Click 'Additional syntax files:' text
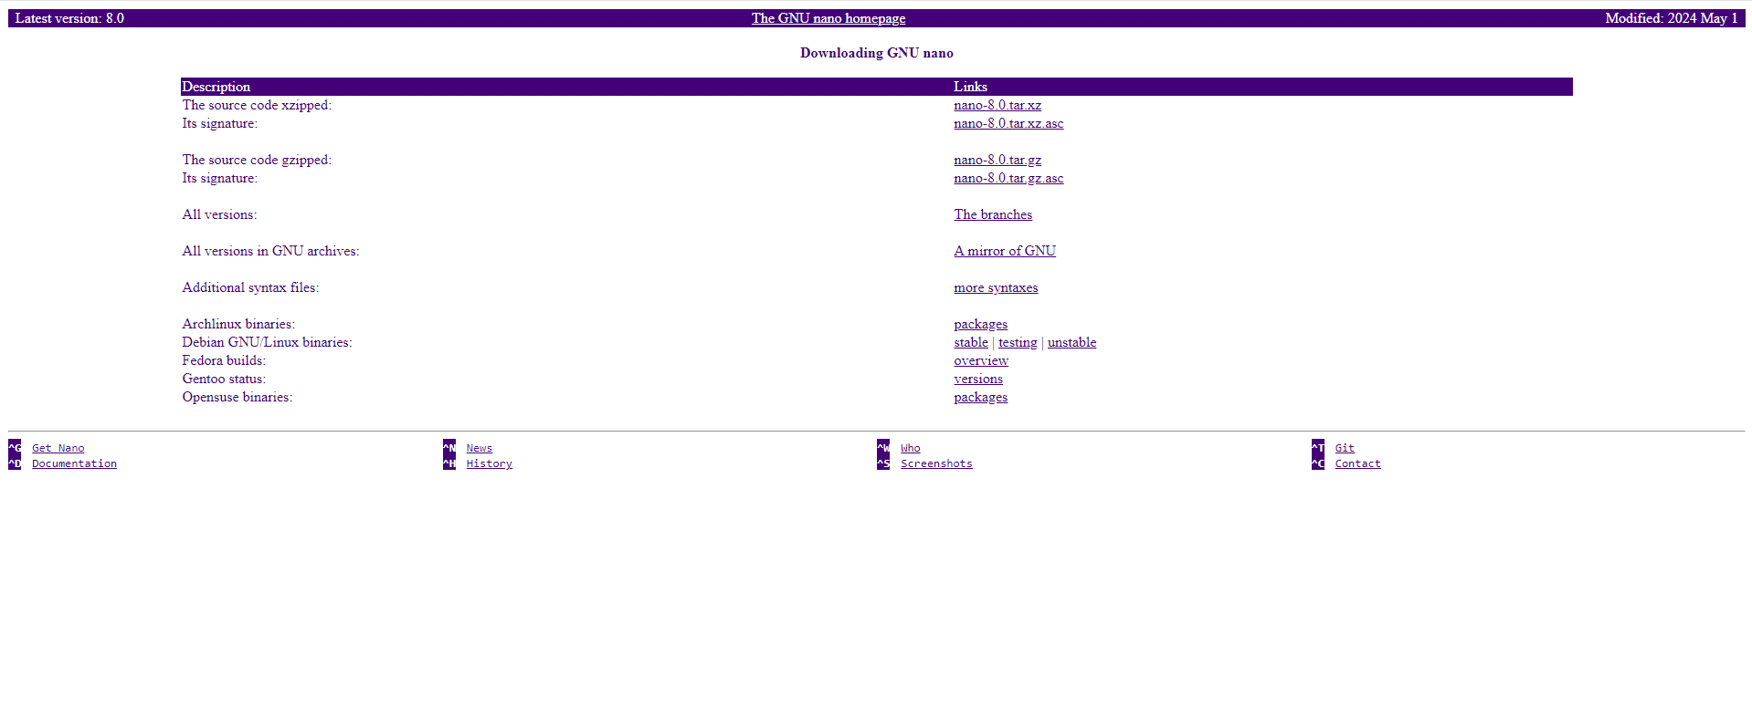Viewport: 1752px width, 718px height. pyautogui.click(x=250, y=287)
